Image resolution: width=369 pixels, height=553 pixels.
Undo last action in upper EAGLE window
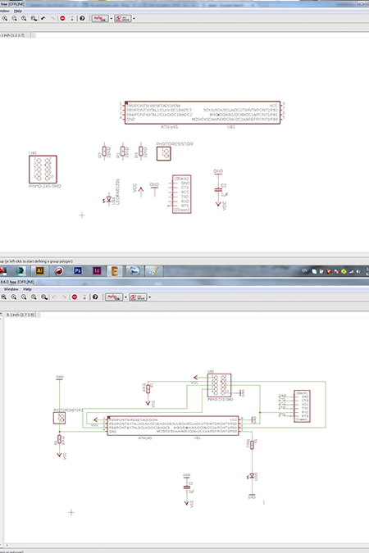tap(43, 18)
